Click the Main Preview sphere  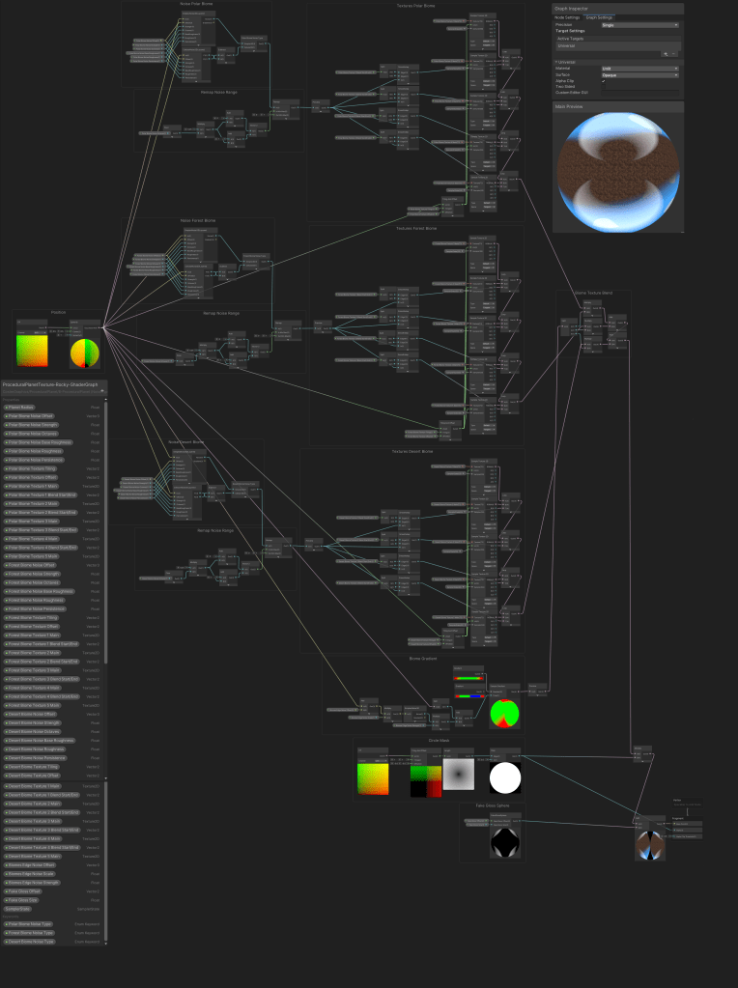coord(618,171)
